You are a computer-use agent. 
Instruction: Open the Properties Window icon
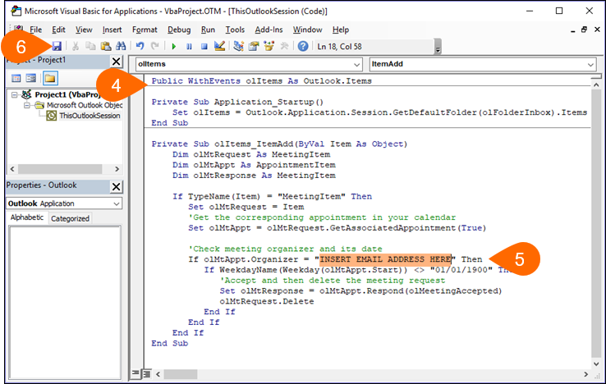click(x=254, y=46)
